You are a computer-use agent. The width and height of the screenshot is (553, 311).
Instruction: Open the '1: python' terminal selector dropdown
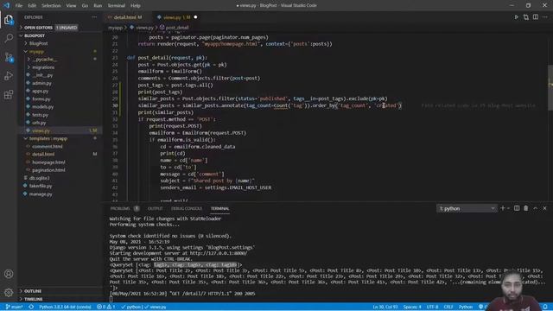tap(467, 208)
